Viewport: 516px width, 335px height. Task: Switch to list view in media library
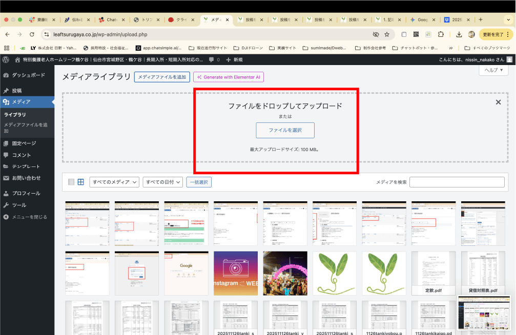pos(71,182)
